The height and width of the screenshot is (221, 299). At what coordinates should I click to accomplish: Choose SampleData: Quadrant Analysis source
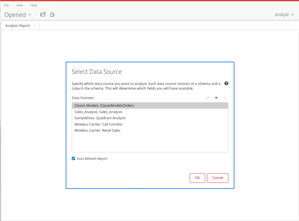point(100,118)
